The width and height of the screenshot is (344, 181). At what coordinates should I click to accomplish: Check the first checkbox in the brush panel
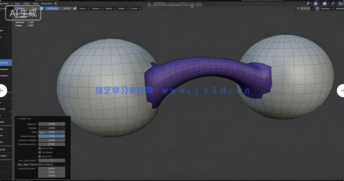40,148
